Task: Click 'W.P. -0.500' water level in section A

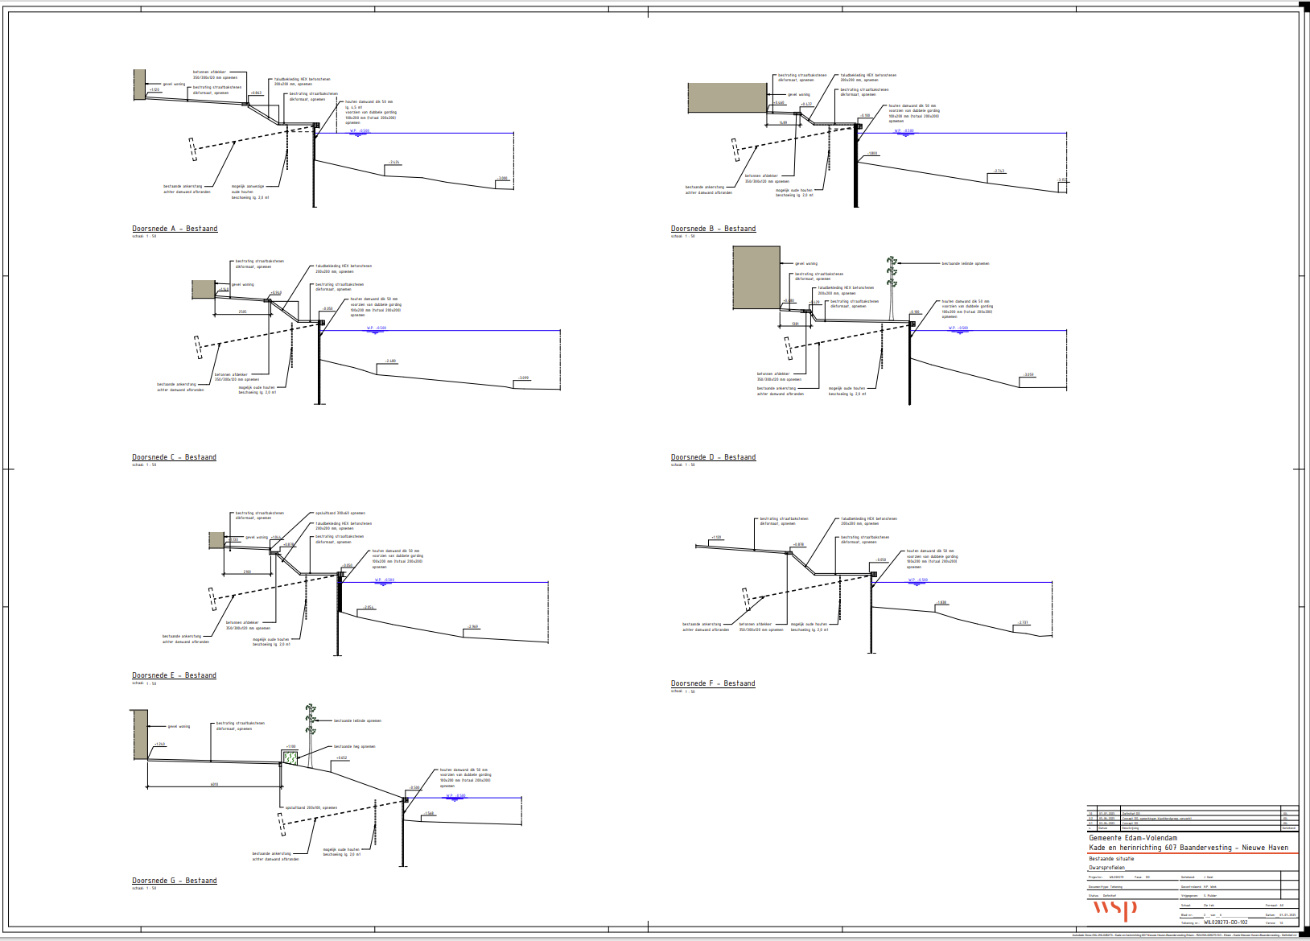Action: (360, 130)
